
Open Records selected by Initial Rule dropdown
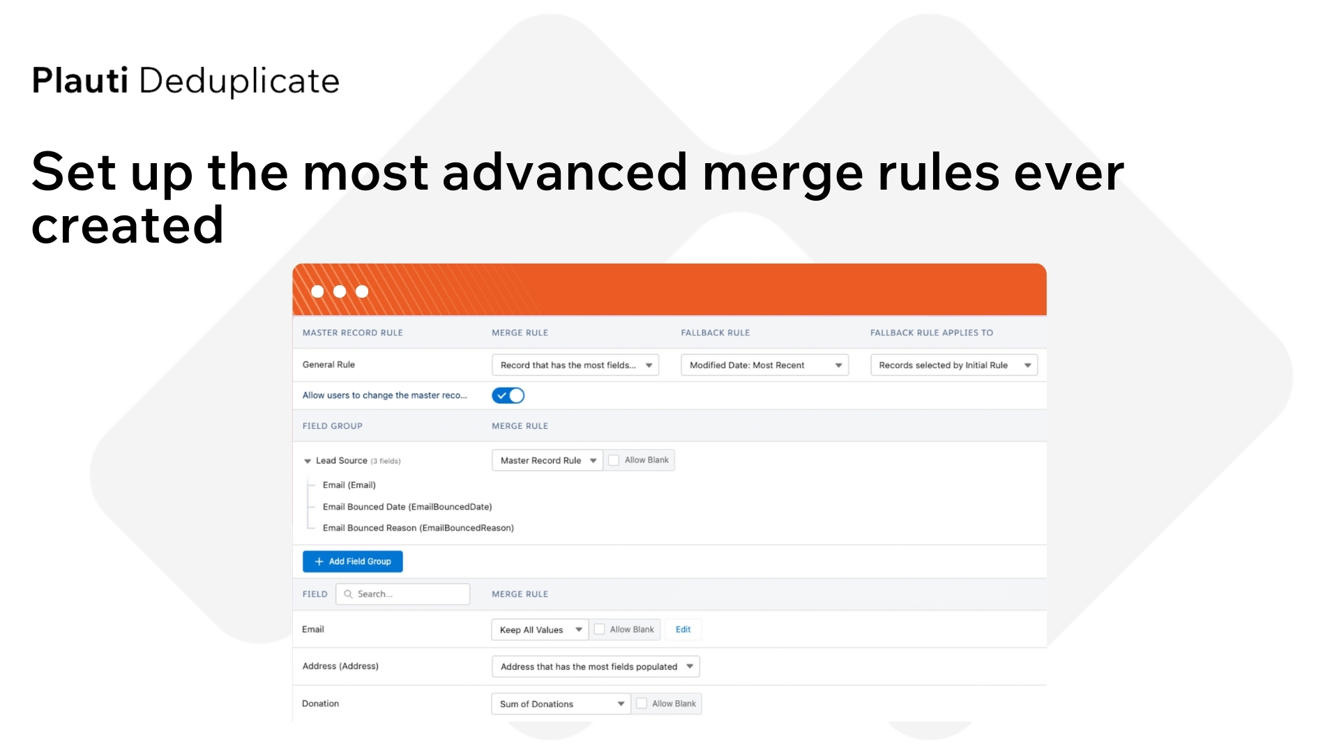954,365
